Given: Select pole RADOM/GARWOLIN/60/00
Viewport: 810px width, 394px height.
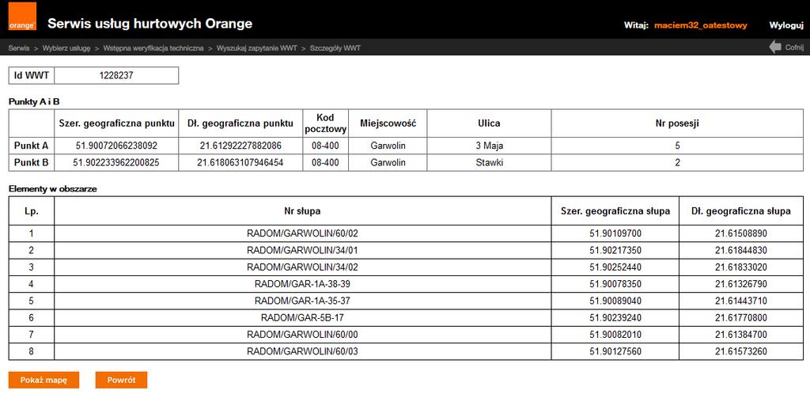Looking at the screenshot, I should point(302,335).
